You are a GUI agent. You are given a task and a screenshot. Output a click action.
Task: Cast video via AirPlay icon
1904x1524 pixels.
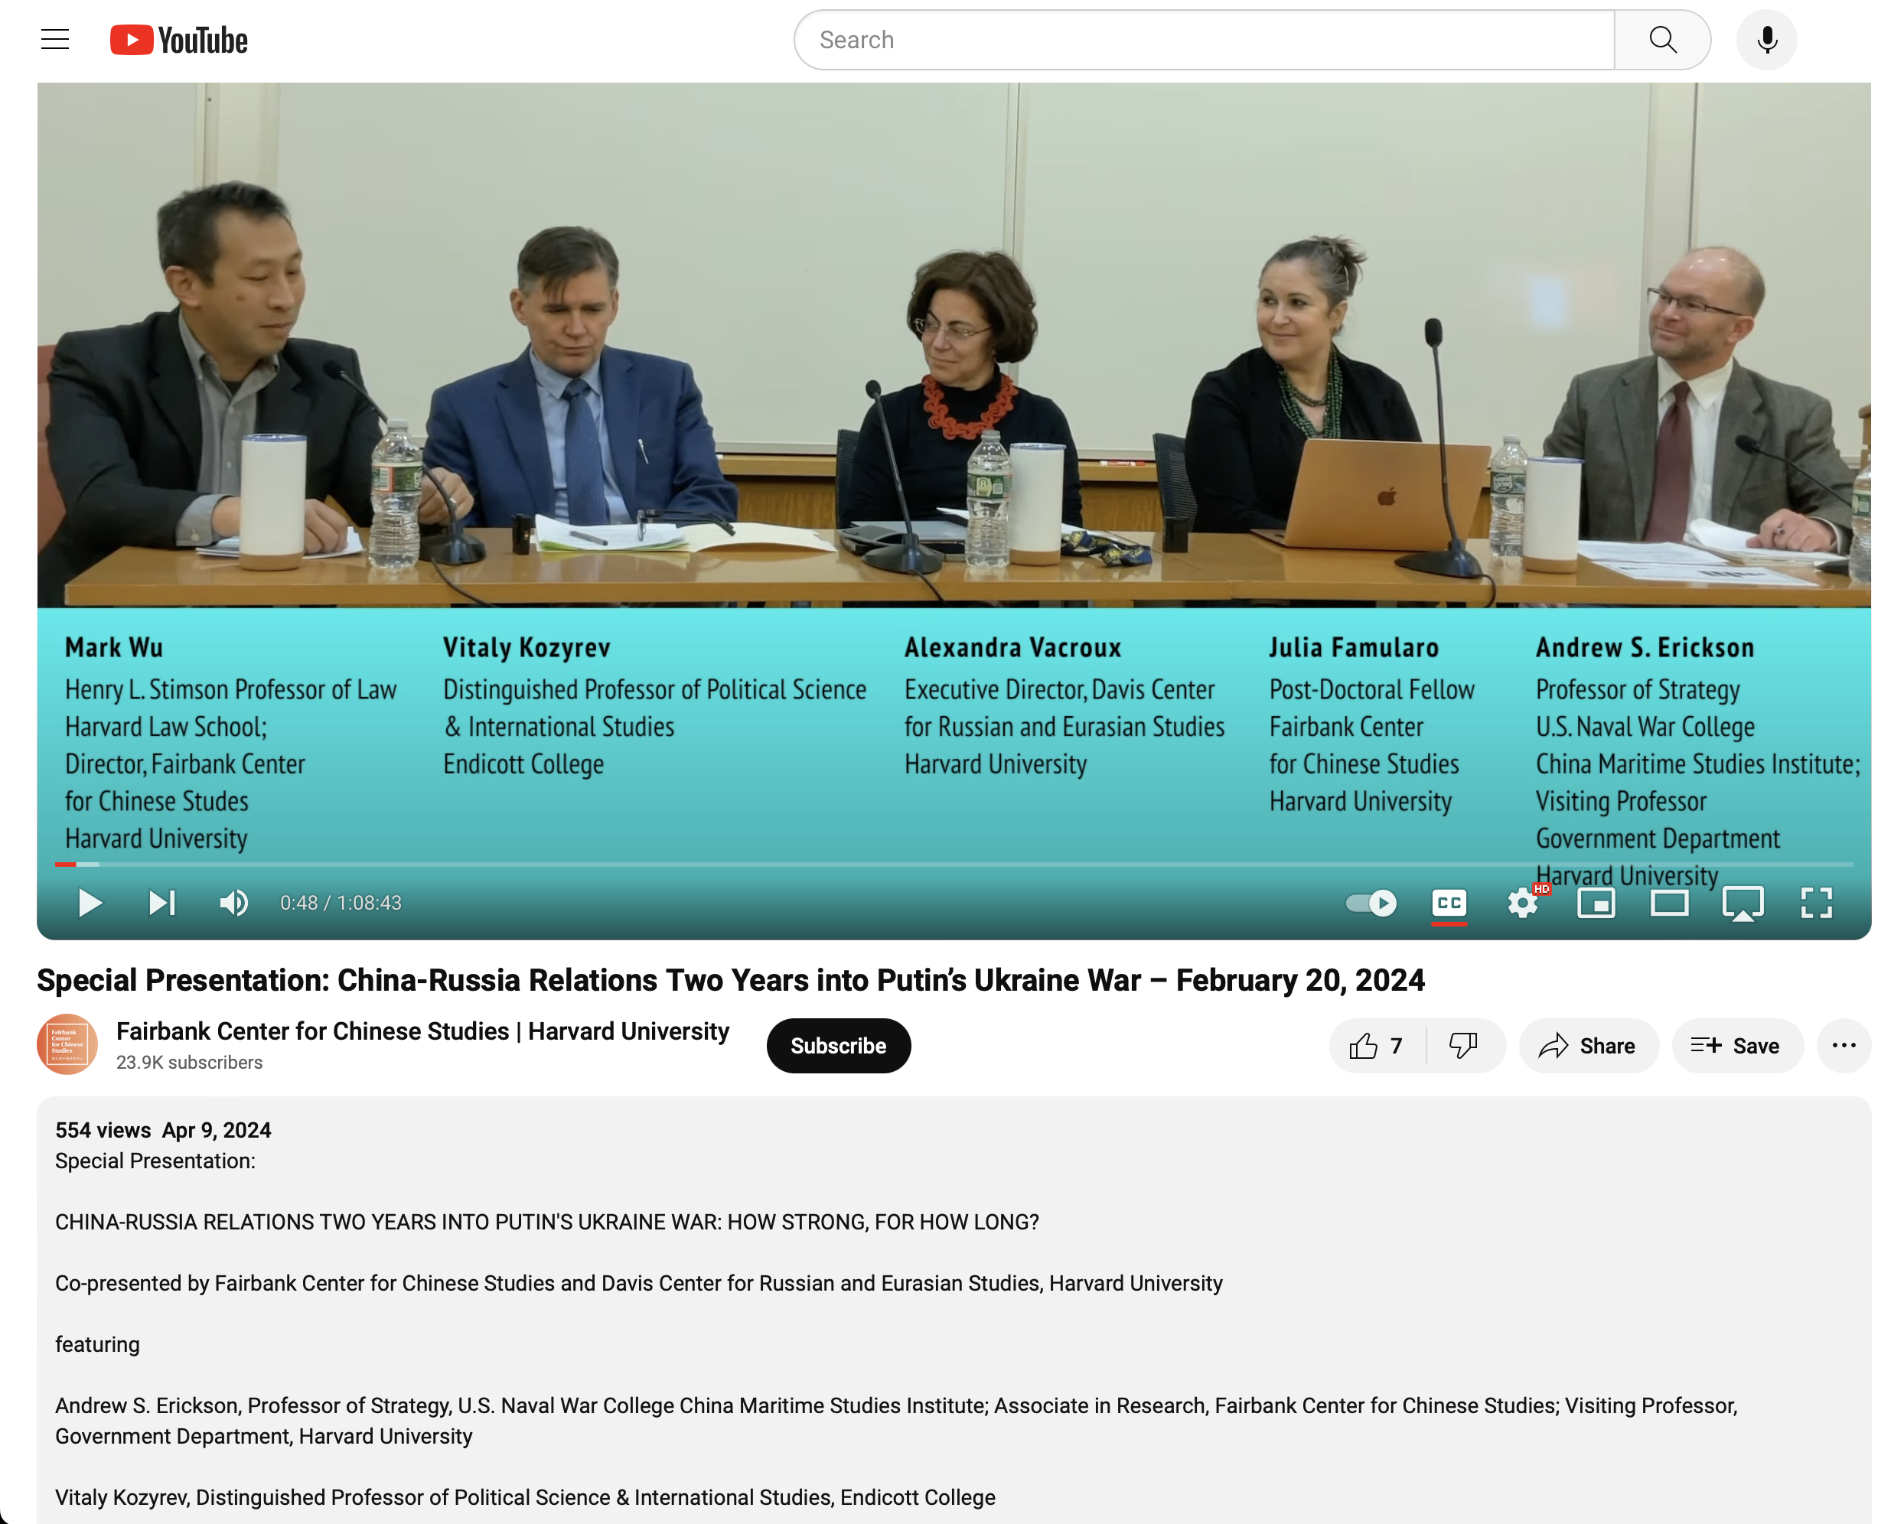click(1743, 904)
